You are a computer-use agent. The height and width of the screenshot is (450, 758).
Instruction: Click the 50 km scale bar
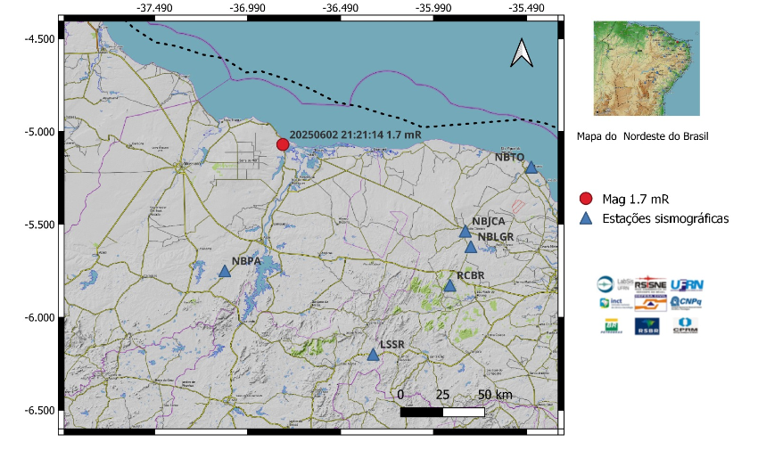point(442,412)
